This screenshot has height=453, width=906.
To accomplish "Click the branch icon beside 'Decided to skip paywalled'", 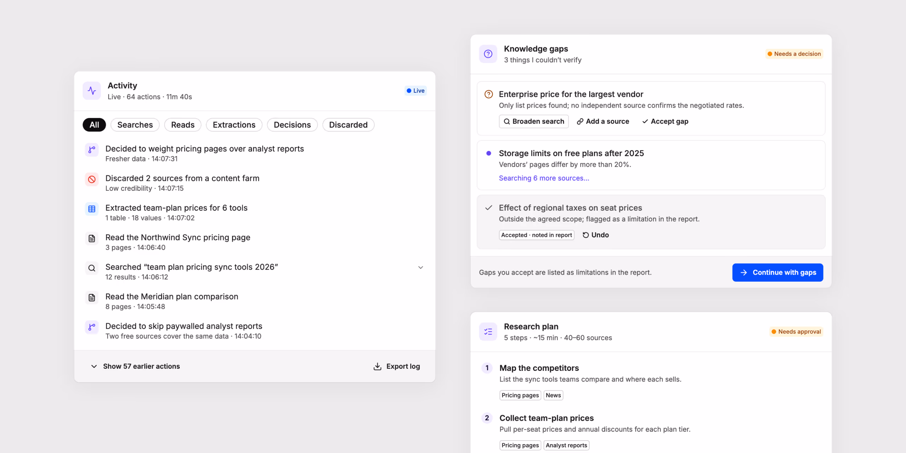I will [92, 327].
